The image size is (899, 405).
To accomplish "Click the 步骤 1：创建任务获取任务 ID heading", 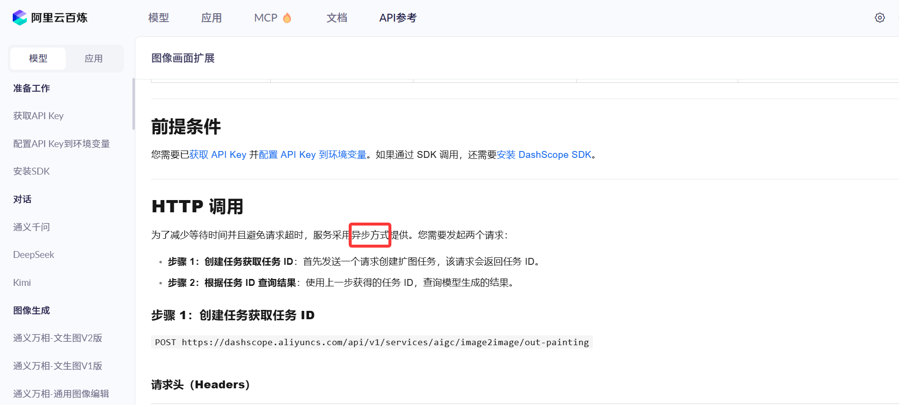I will (233, 315).
